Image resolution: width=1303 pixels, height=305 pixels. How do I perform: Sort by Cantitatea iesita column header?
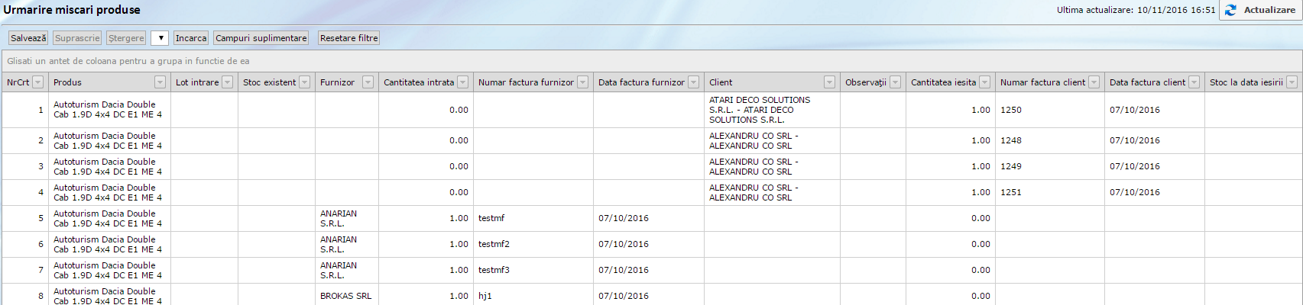pyautogui.click(x=943, y=82)
